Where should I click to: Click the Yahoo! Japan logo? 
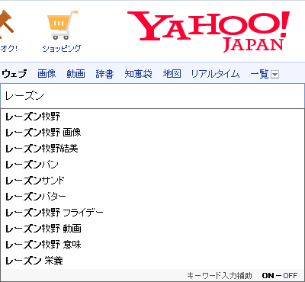pos(208,31)
